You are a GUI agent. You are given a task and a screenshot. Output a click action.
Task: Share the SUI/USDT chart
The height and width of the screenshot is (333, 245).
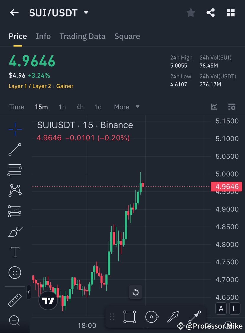[211, 12]
